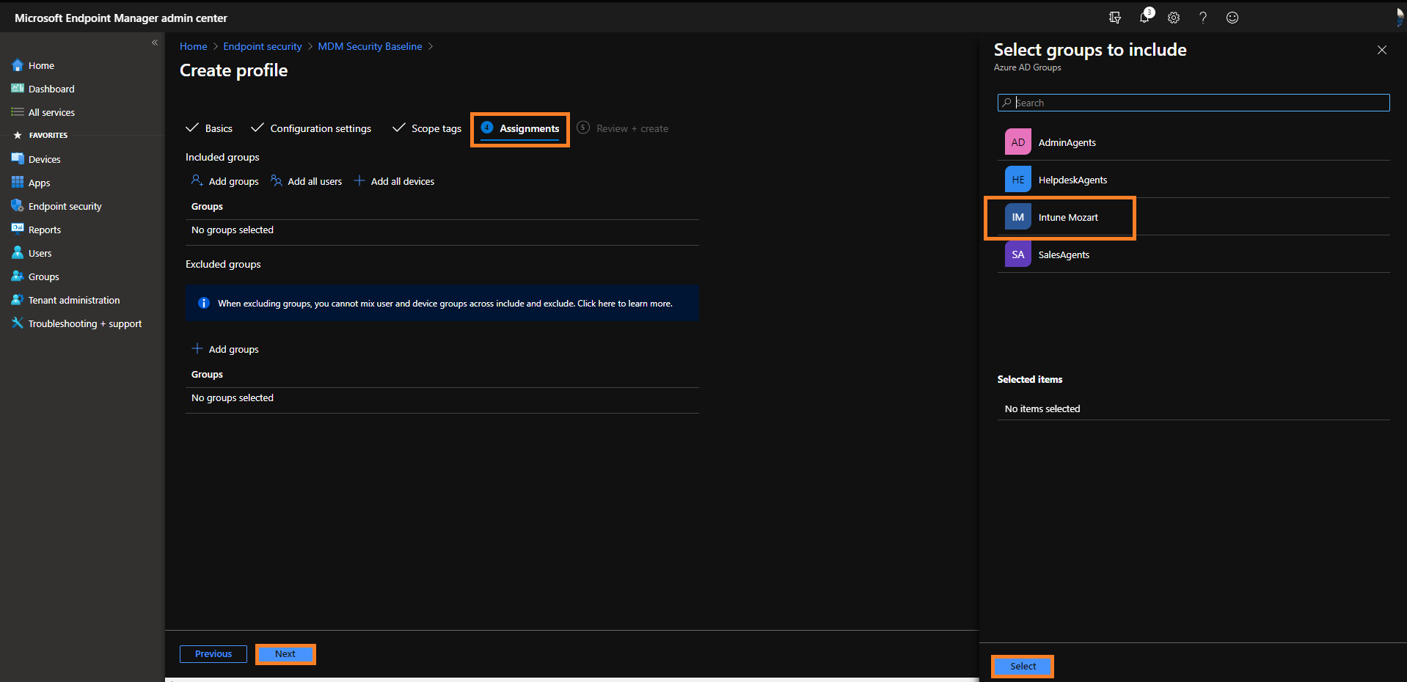Screen dimensions: 1407x682
Task: Click Add all devices
Action: point(395,181)
